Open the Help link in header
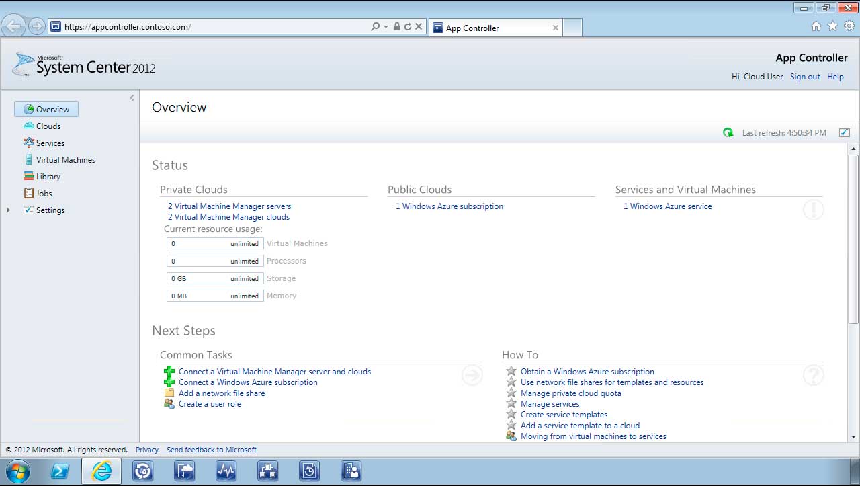860x486 pixels. tap(835, 77)
